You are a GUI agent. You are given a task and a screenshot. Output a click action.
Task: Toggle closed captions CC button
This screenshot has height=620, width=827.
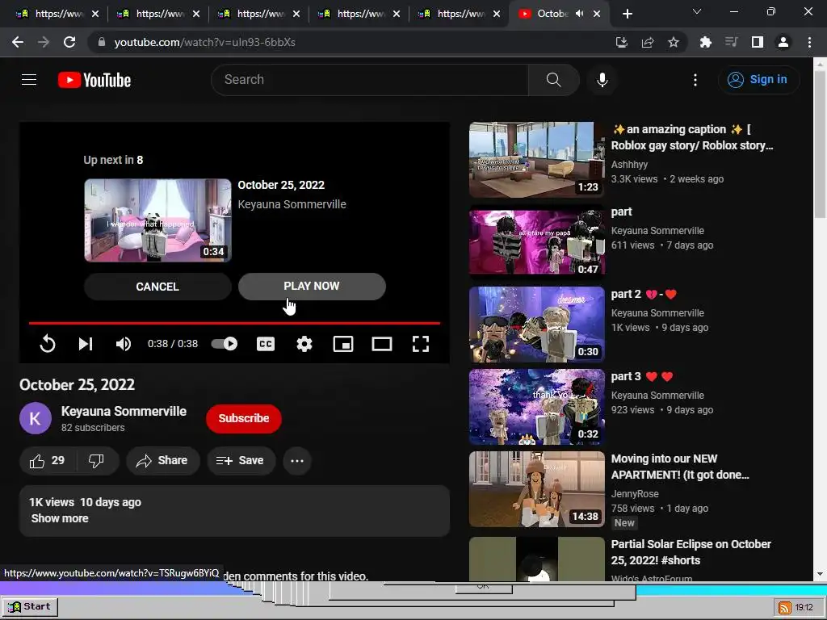pyautogui.click(x=265, y=344)
